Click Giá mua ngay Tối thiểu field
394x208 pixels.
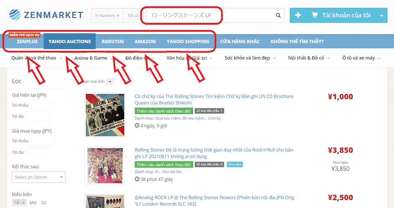43,140
